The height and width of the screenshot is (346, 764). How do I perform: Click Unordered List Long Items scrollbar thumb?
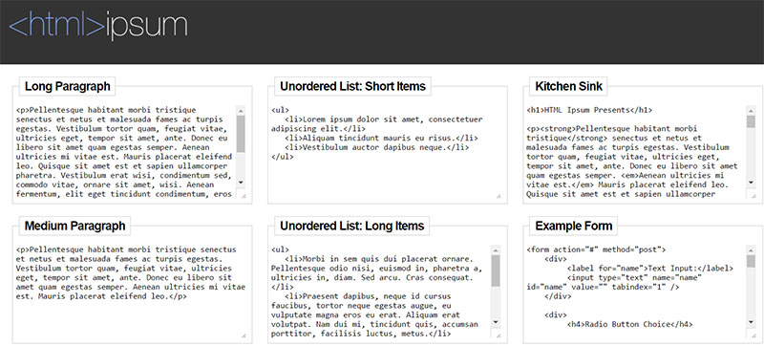[x=496, y=270]
